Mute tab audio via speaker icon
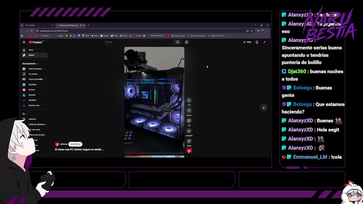 click(x=81, y=25)
